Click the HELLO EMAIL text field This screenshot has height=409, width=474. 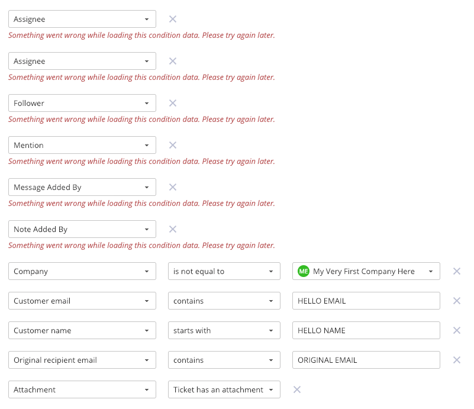[366, 301]
